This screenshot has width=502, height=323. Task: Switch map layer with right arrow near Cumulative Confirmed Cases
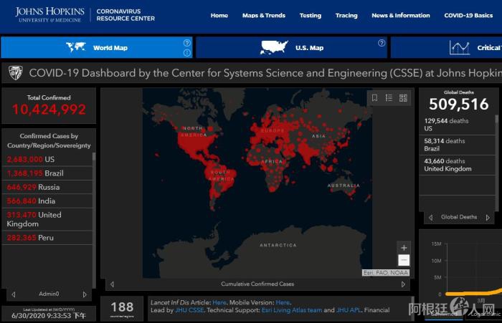(x=403, y=284)
